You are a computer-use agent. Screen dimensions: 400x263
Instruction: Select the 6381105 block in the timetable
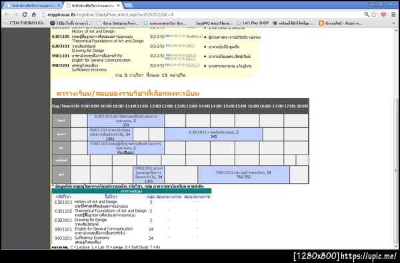126,148
